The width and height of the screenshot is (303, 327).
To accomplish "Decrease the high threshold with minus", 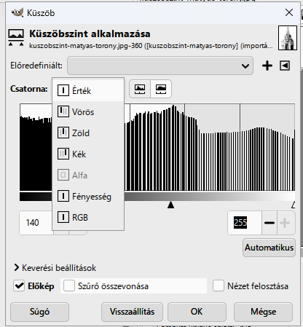I will point(269,223).
